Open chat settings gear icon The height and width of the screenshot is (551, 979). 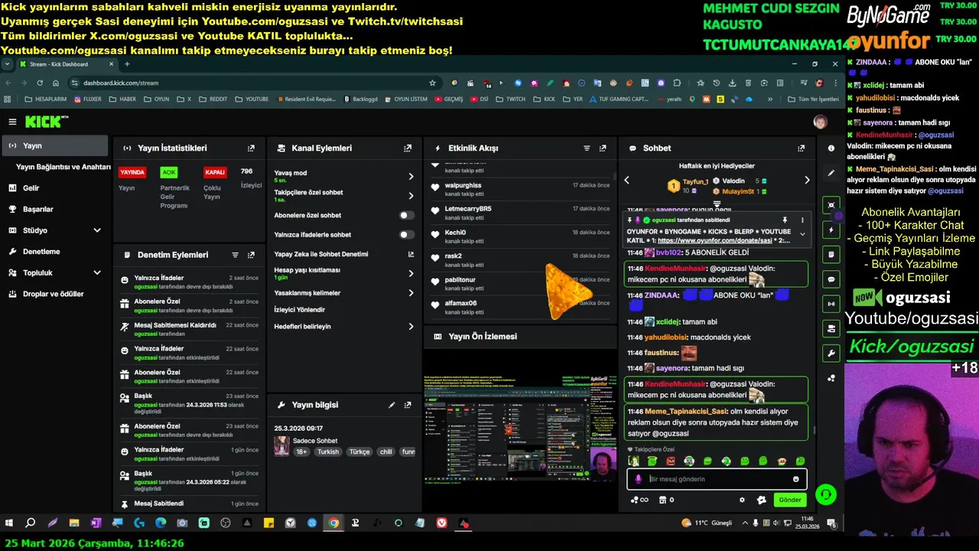point(742,500)
